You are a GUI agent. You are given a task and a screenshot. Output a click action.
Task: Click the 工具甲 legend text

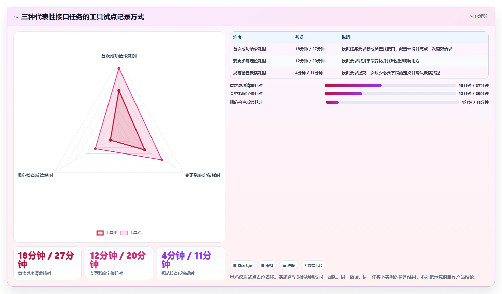(111, 233)
